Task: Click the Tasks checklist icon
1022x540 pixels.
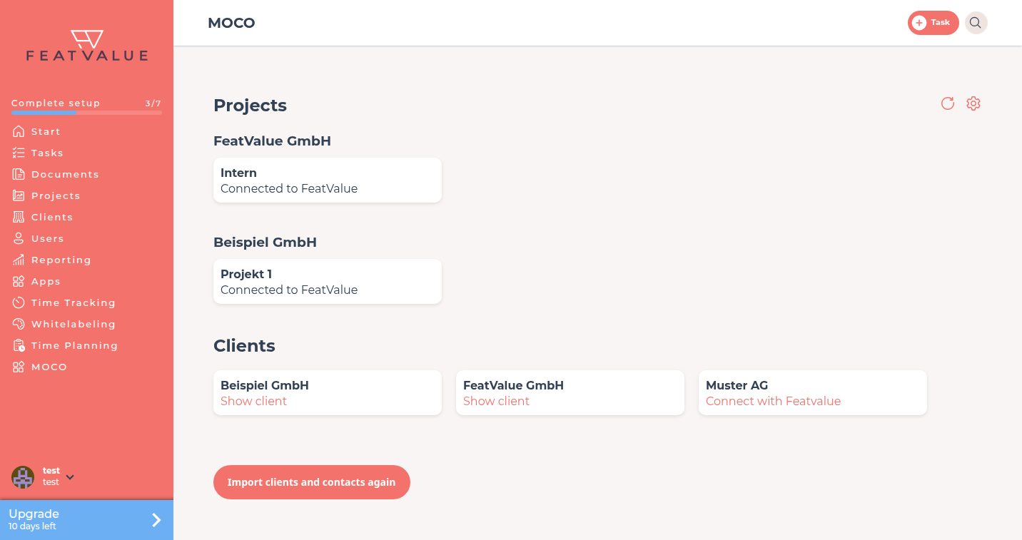Action: (x=19, y=153)
